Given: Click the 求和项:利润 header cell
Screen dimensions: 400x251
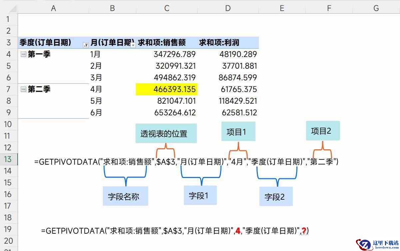Looking at the screenshot, I should click(219, 43).
